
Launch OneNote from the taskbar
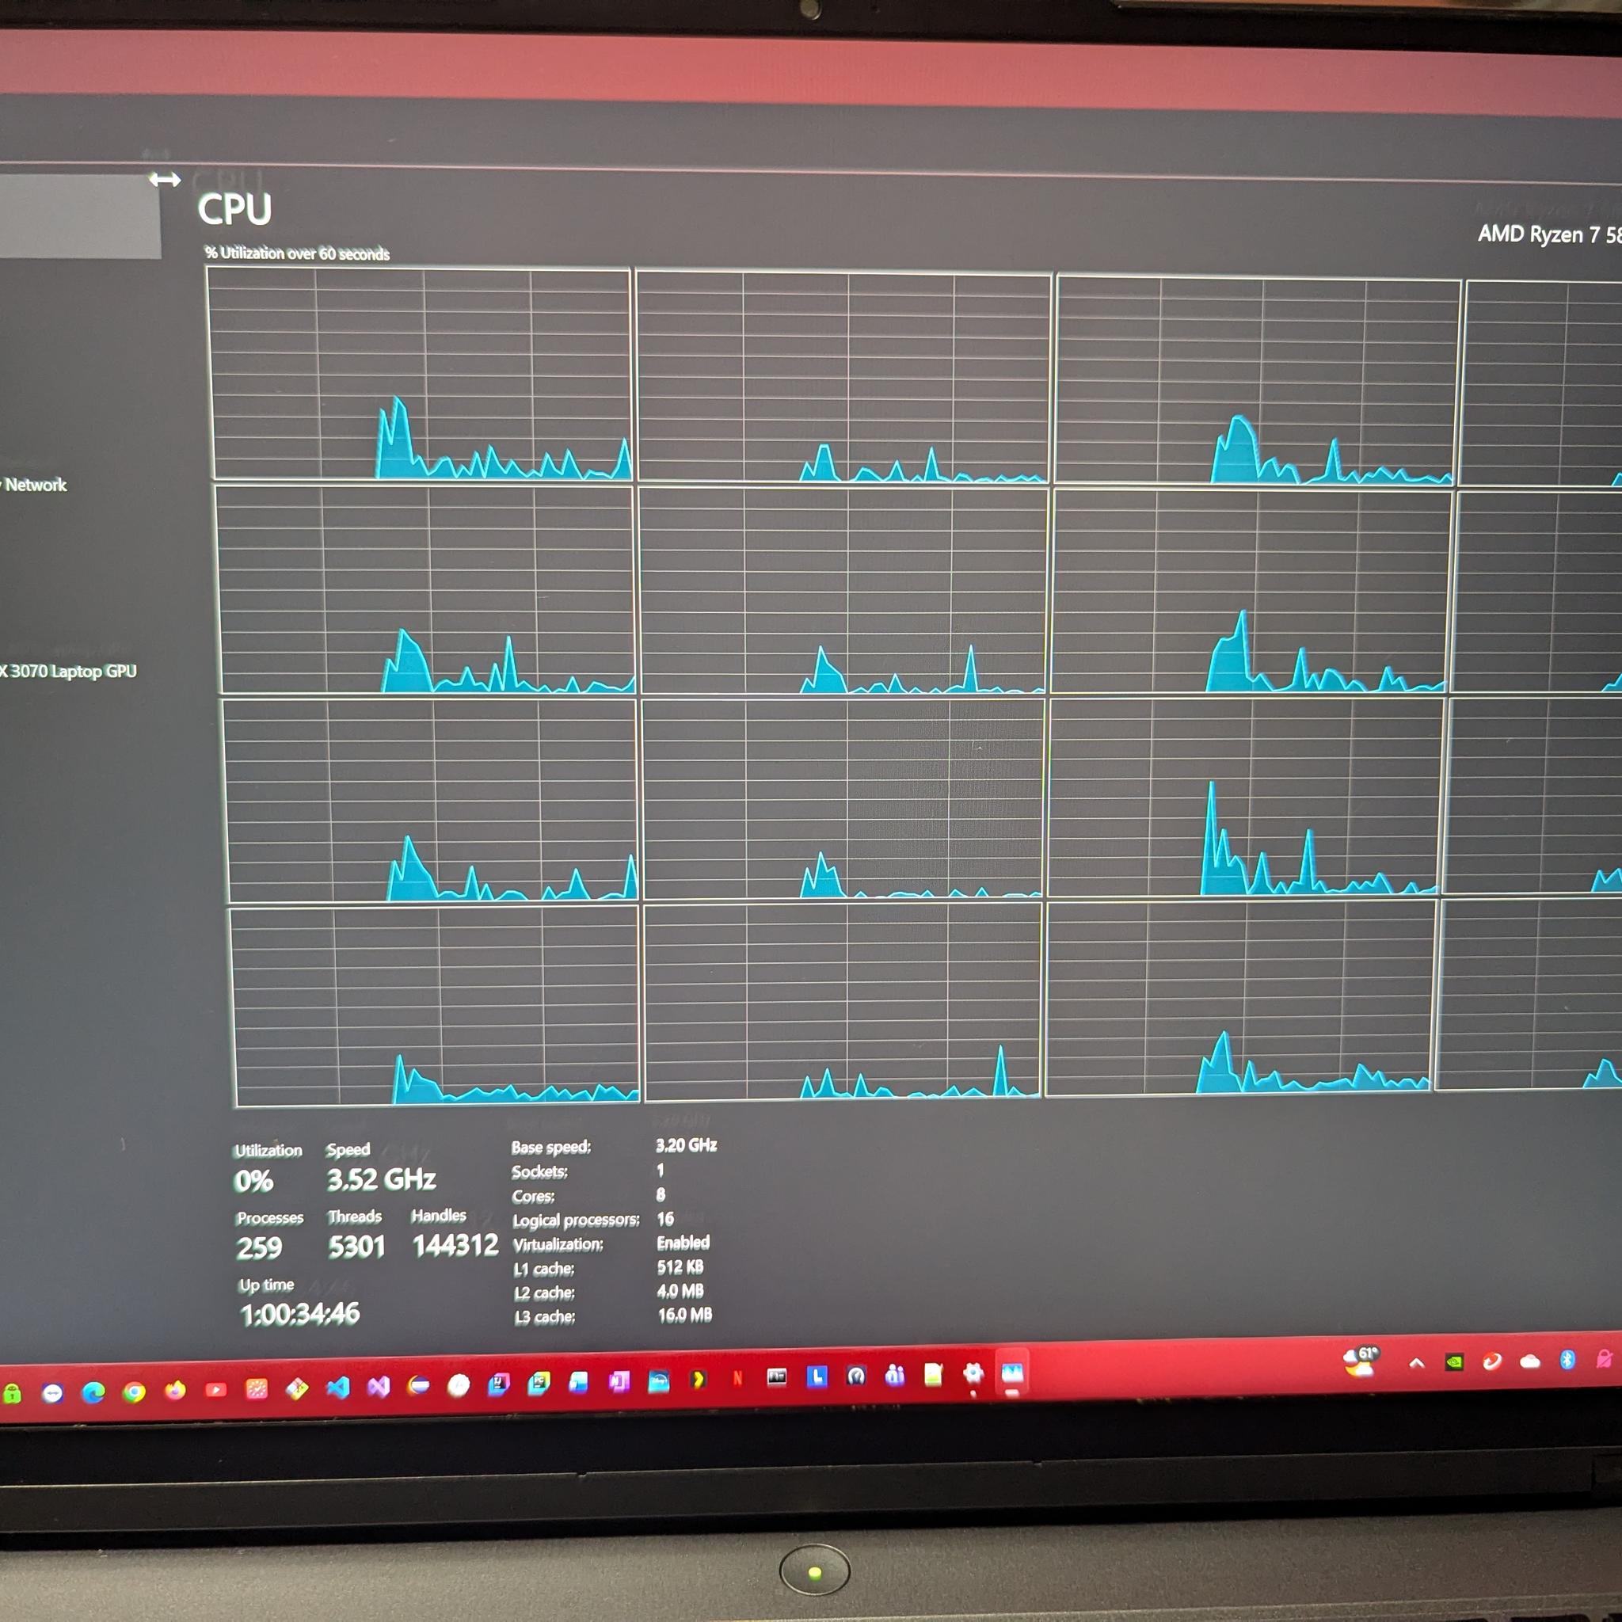[x=619, y=1380]
